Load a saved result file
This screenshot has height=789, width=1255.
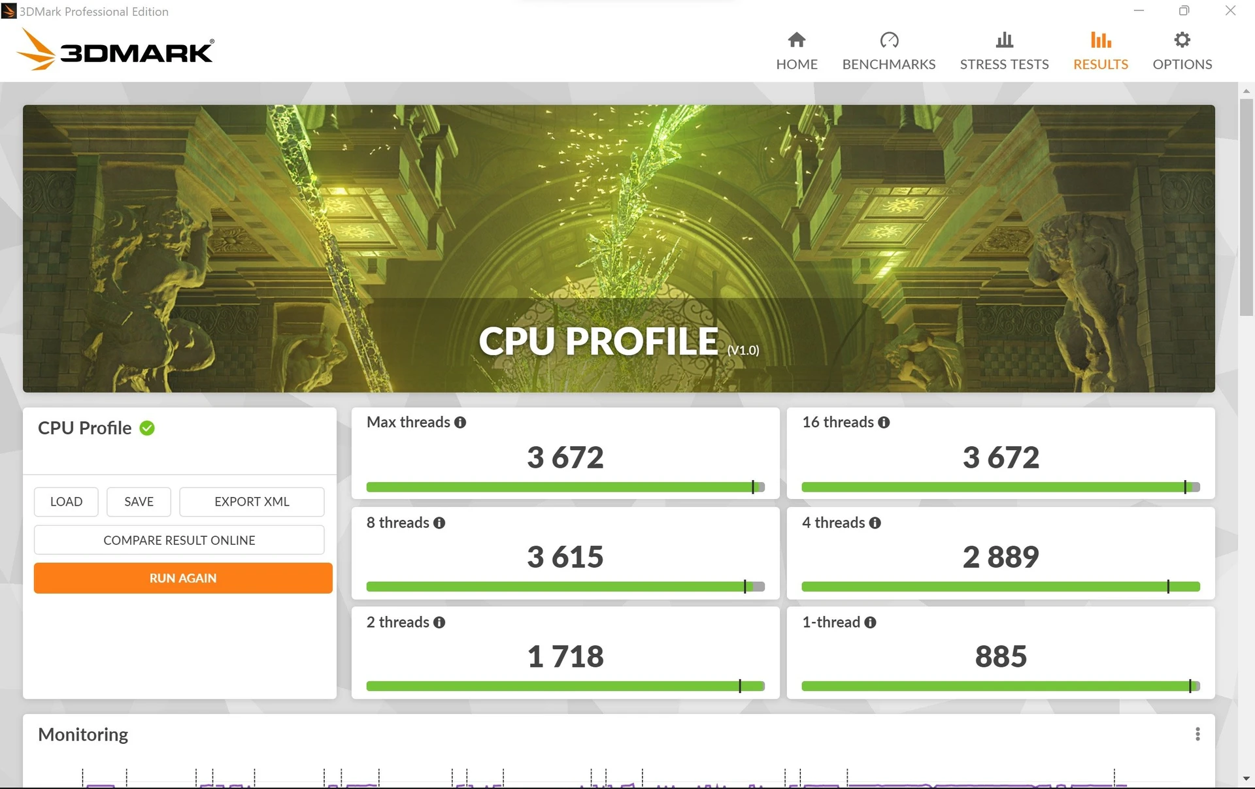pos(66,502)
